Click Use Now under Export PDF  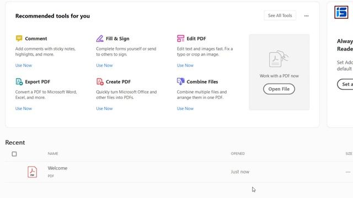click(24, 108)
